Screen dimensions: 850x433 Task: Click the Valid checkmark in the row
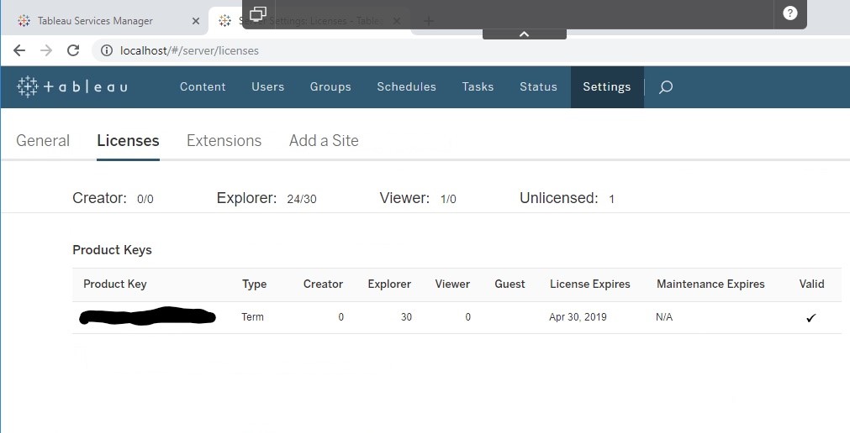(x=811, y=318)
